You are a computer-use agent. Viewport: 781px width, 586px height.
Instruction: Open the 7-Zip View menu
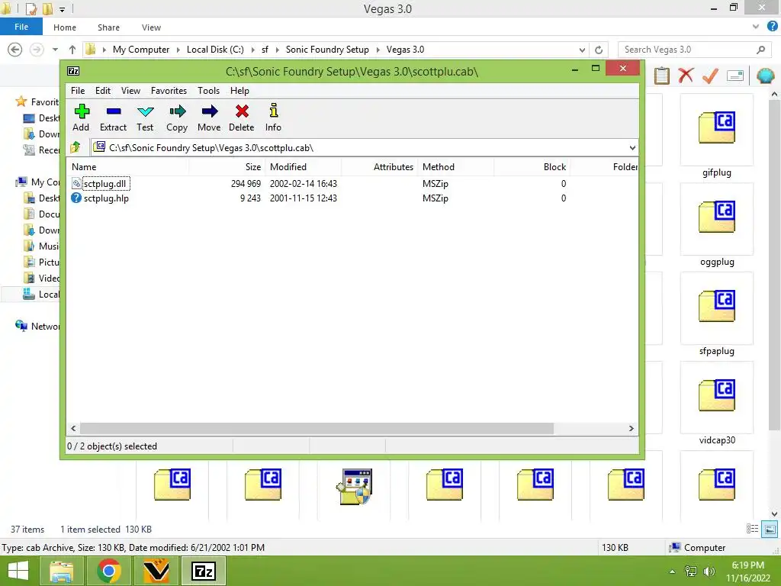[130, 91]
